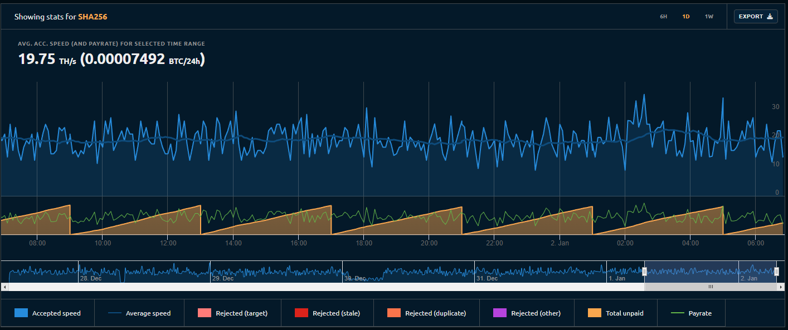Click the EXPORT download button
The width and height of the screenshot is (788, 330).
[x=755, y=17]
